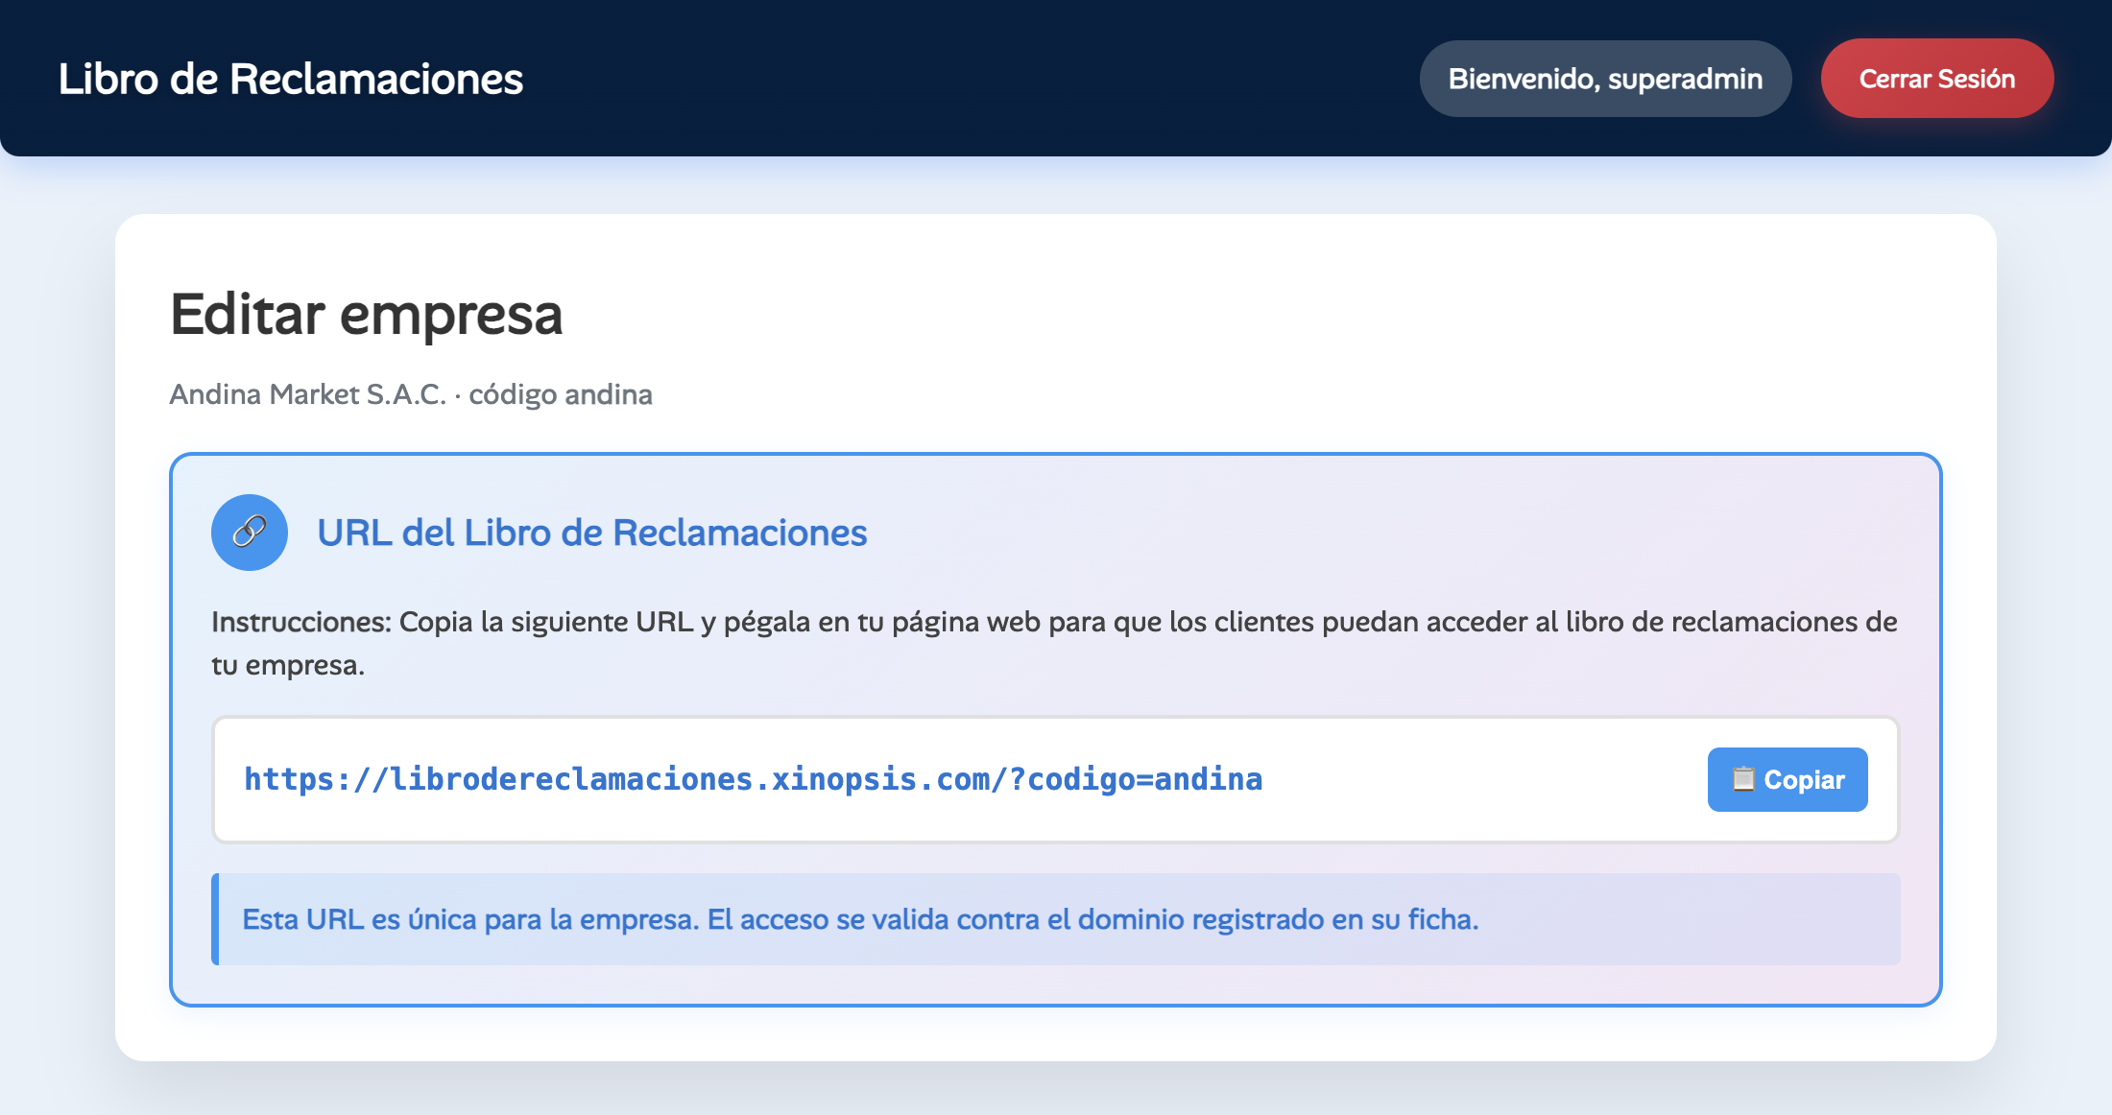Image resolution: width=2112 pixels, height=1115 pixels.
Task: Click Andina Market S.A.C. código andina subtitle
Action: coord(411,394)
